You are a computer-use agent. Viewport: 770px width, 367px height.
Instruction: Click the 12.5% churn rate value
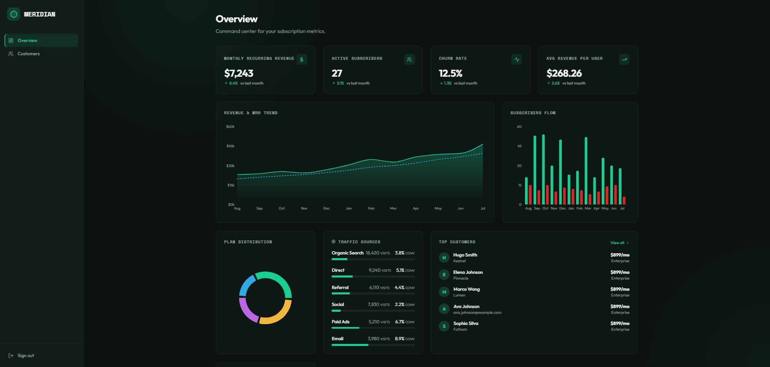[450, 73]
